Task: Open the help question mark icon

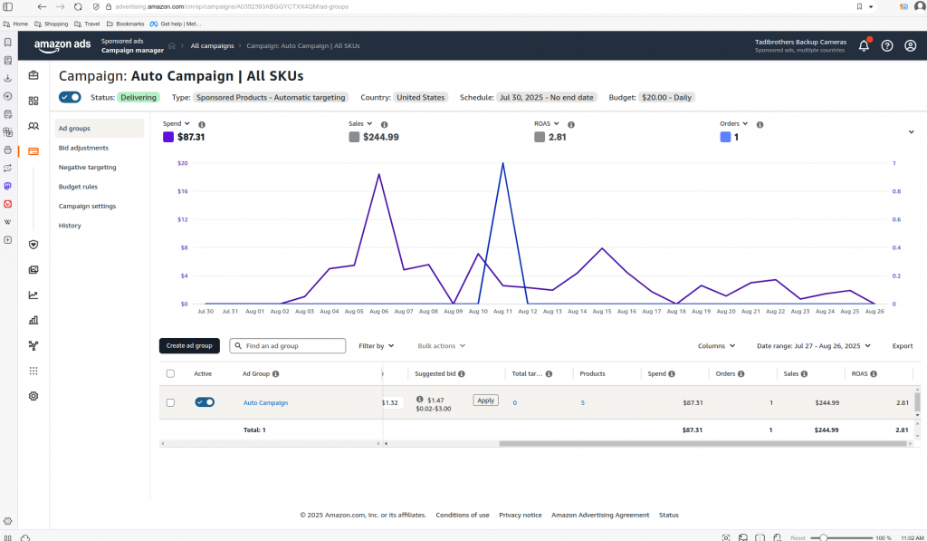Action: tap(887, 45)
